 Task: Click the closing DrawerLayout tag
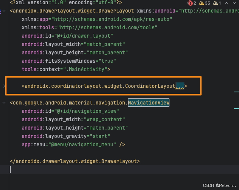(75, 161)
